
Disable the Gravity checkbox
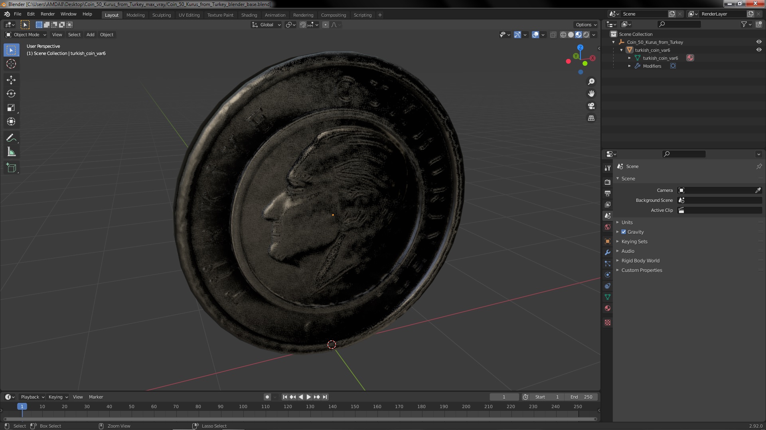624,232
